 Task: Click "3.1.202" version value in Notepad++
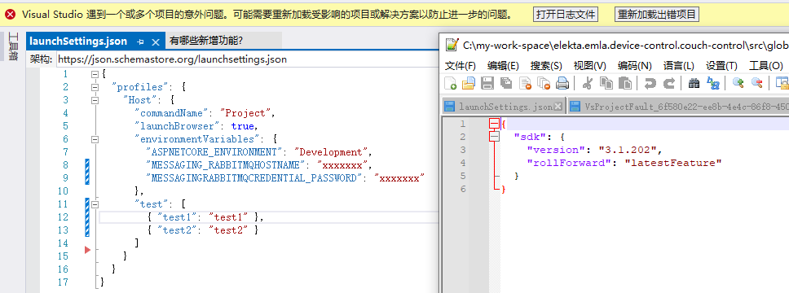click(x=628, y=150)
